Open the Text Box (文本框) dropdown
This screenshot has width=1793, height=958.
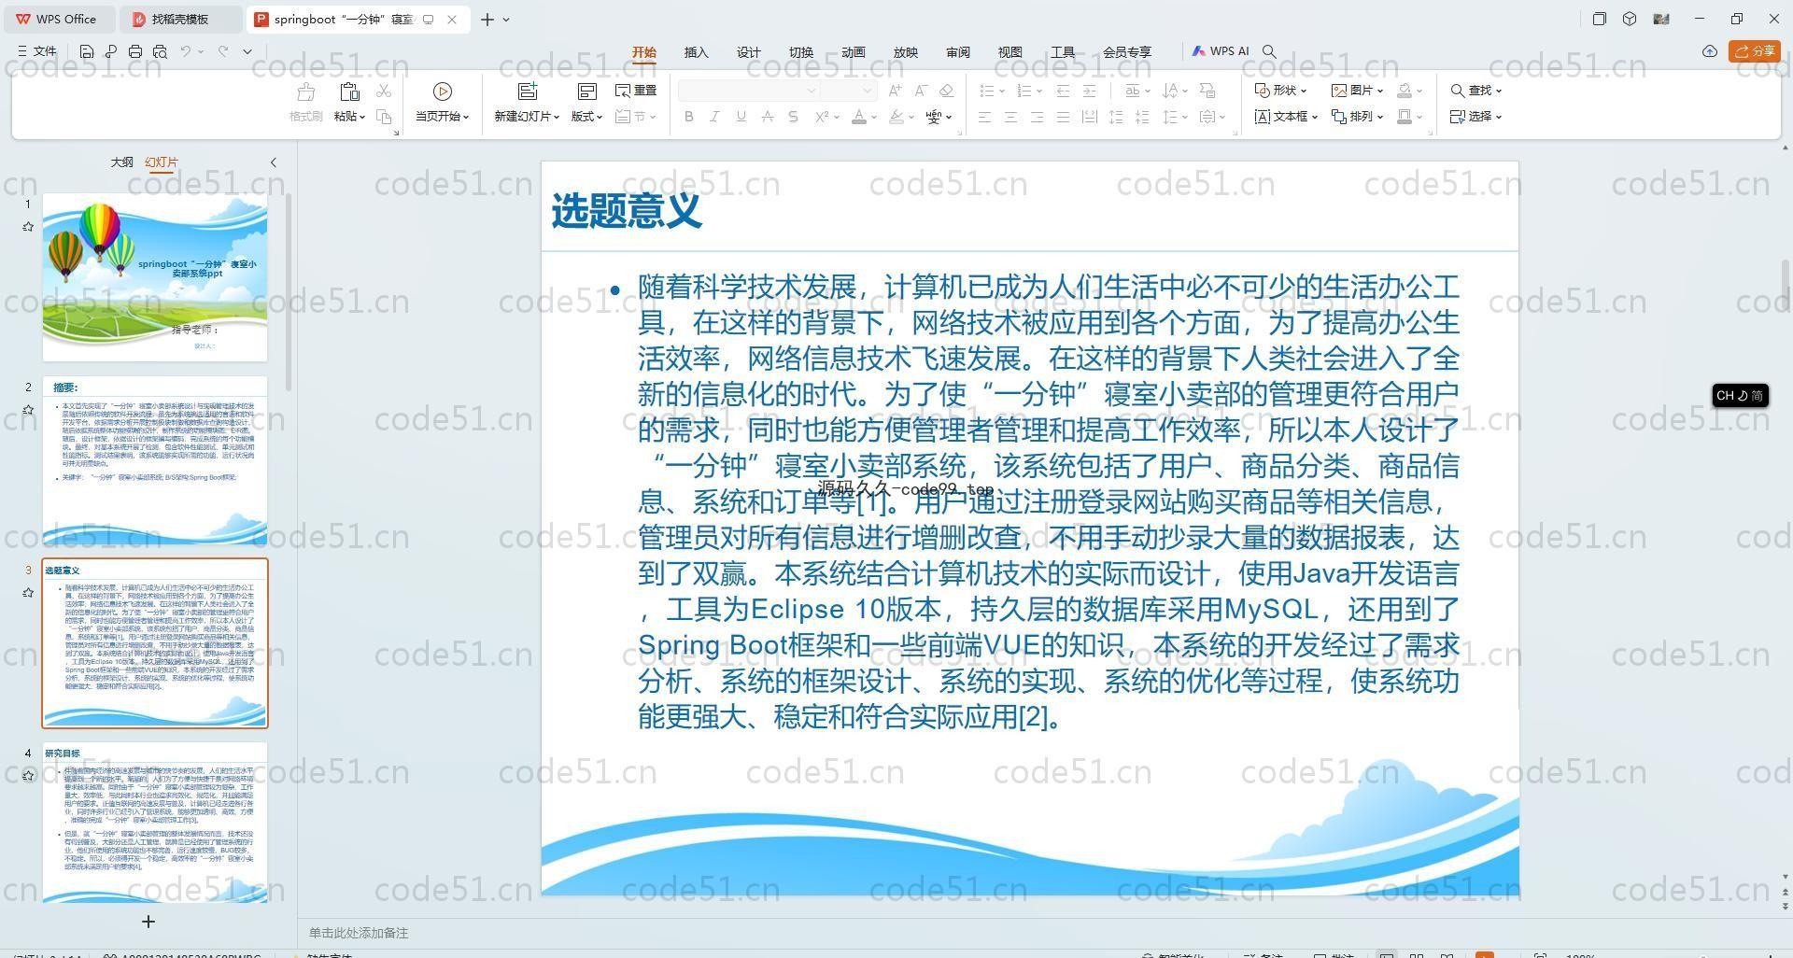(x=1286, y=117)
